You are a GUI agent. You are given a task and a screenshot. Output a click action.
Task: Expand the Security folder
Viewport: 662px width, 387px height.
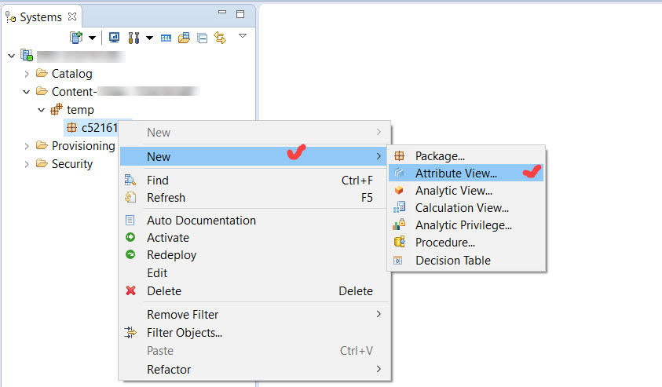(27, 164)
